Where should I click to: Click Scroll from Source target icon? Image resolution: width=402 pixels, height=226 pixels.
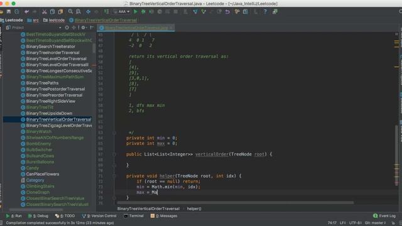coord(67,28)
